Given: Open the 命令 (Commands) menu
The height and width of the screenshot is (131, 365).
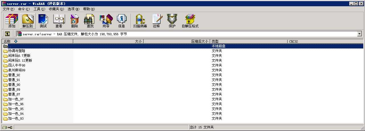Looking at the screenshot, I should tap(24, 9).
